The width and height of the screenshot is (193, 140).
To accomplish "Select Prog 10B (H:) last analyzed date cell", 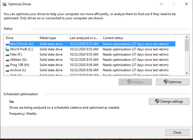I will pos(84,65).
